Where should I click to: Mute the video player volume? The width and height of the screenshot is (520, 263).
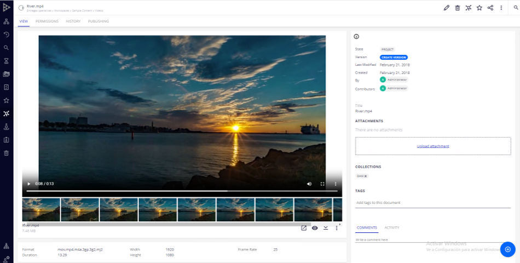pyautogui.click(x=309, y=184)
